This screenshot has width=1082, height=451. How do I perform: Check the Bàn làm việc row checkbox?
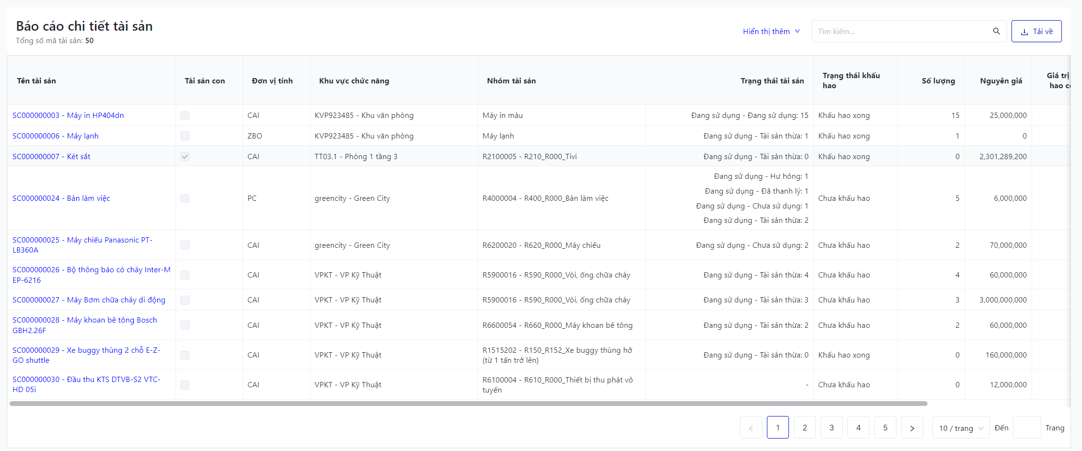(x=185, y=198)
